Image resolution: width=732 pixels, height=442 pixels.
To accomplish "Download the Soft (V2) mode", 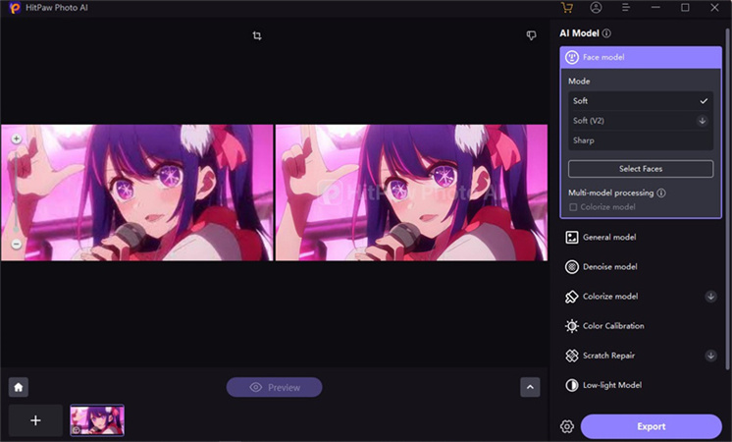I will 702,121.
